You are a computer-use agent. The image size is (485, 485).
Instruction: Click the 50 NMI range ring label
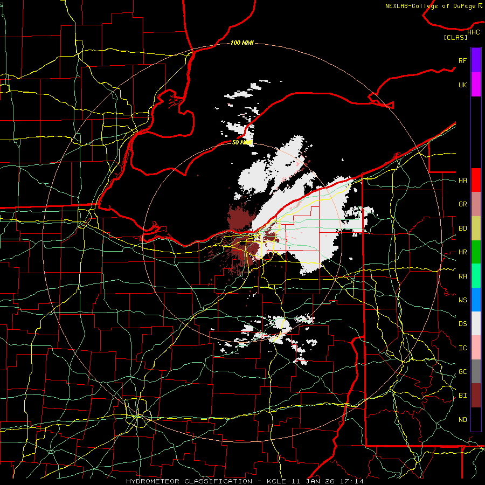point(242,142)
